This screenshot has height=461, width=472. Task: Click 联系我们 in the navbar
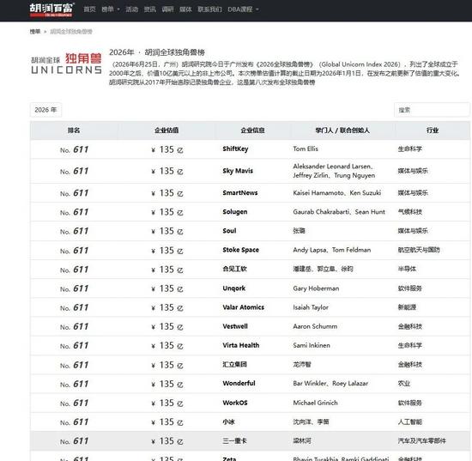[209, 9]
